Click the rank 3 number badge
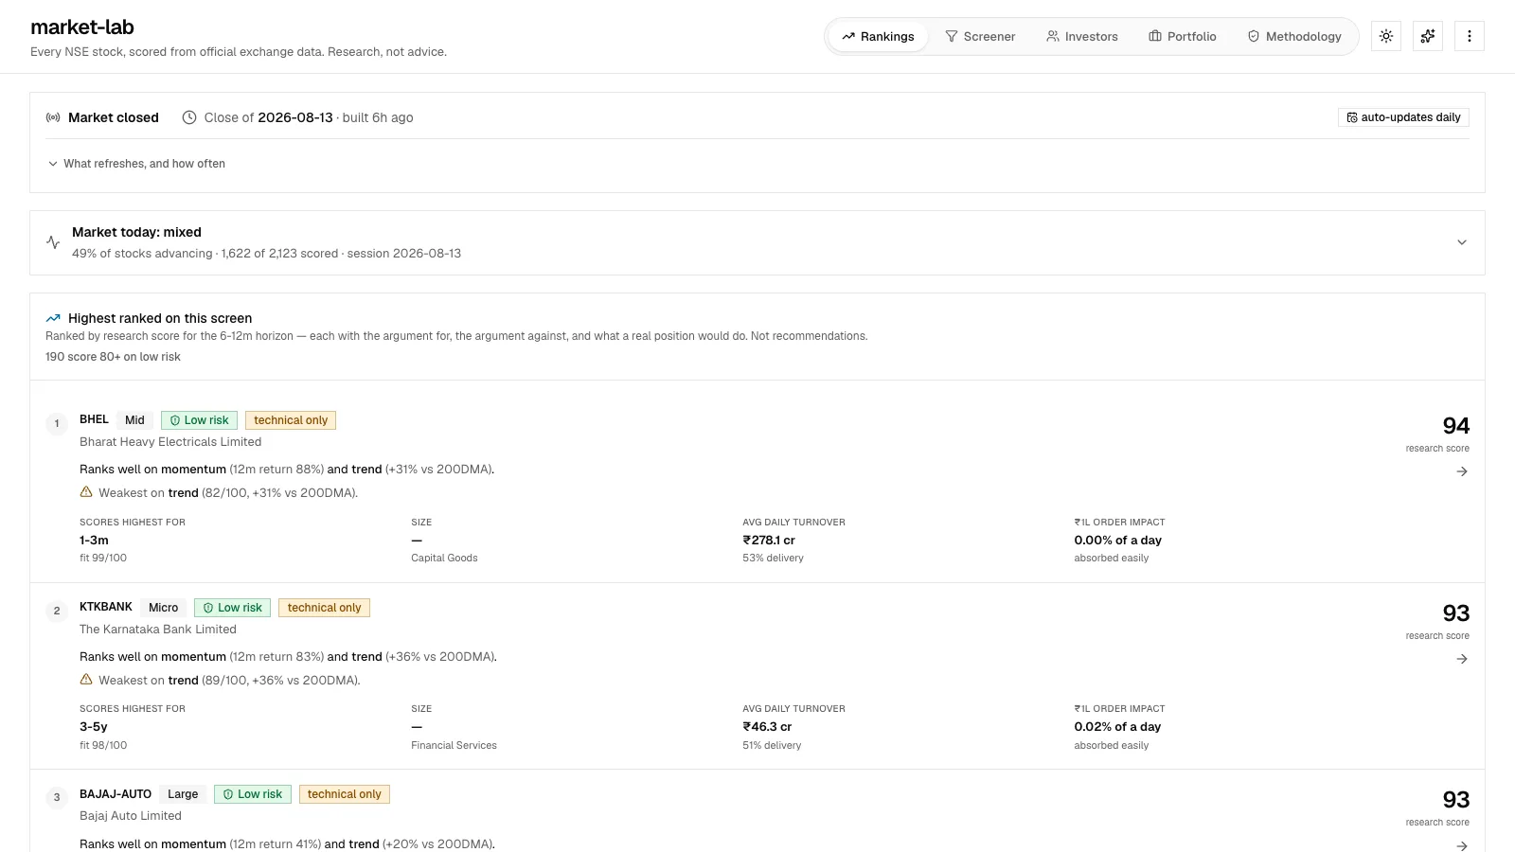Screen dimensions: 1515x852 click(57, 797)
